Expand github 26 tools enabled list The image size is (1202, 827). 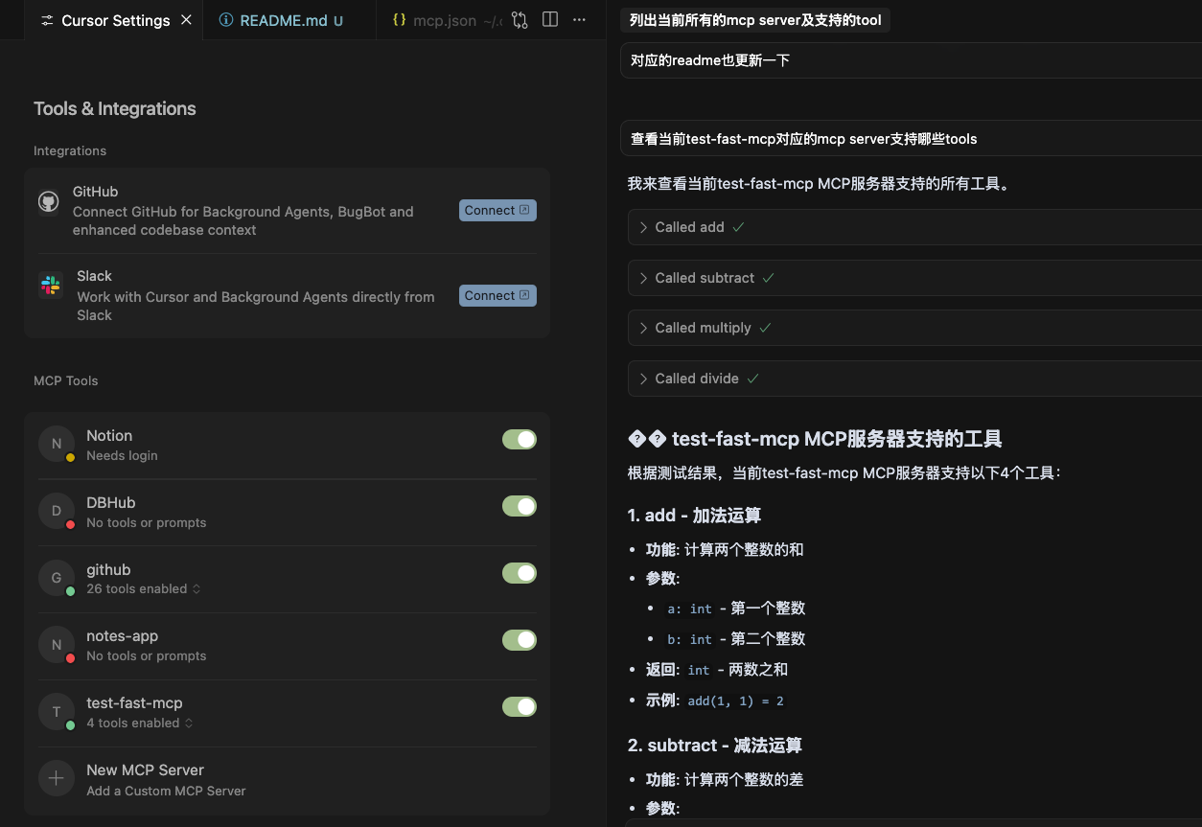click(x=142, y=589)
